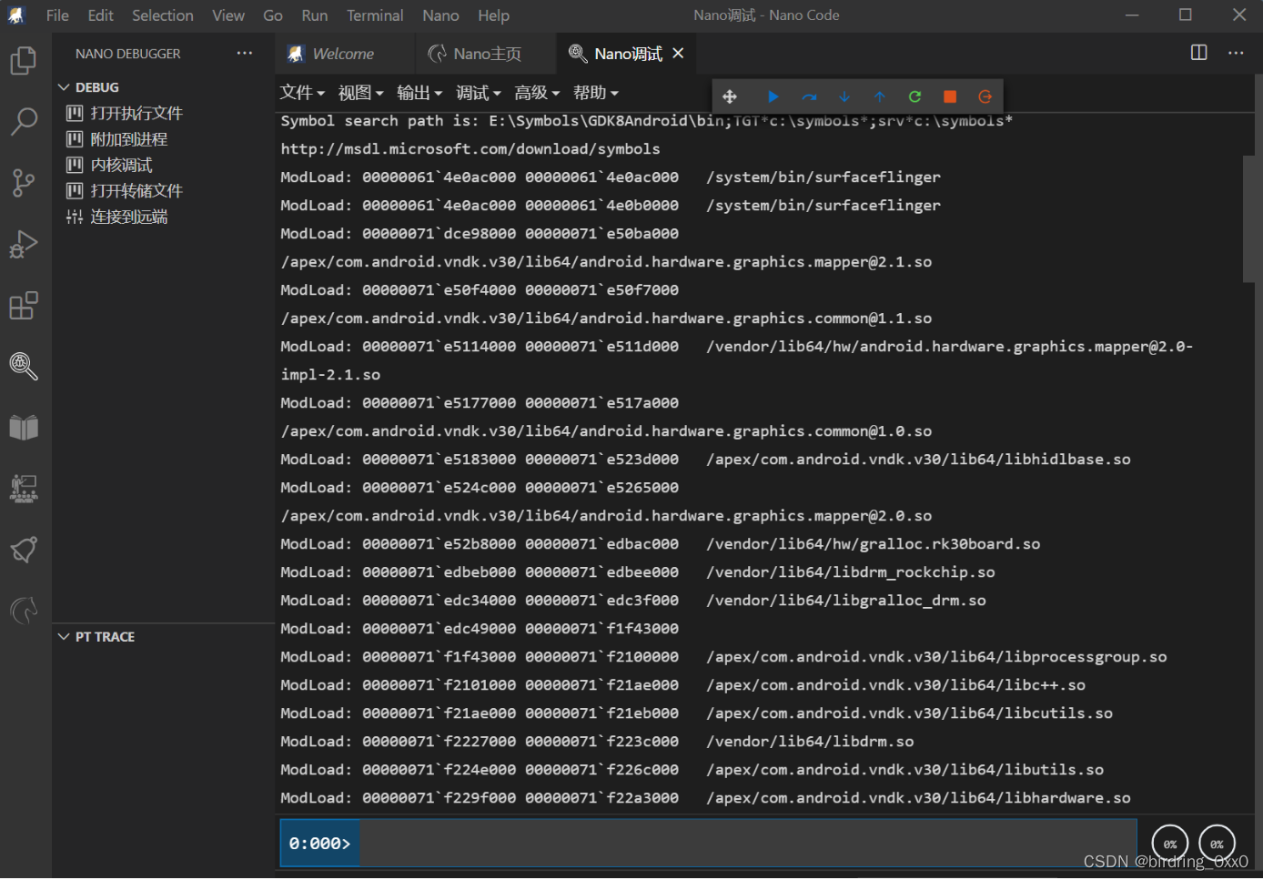Step out with the up arrow icon

(880, 96)
